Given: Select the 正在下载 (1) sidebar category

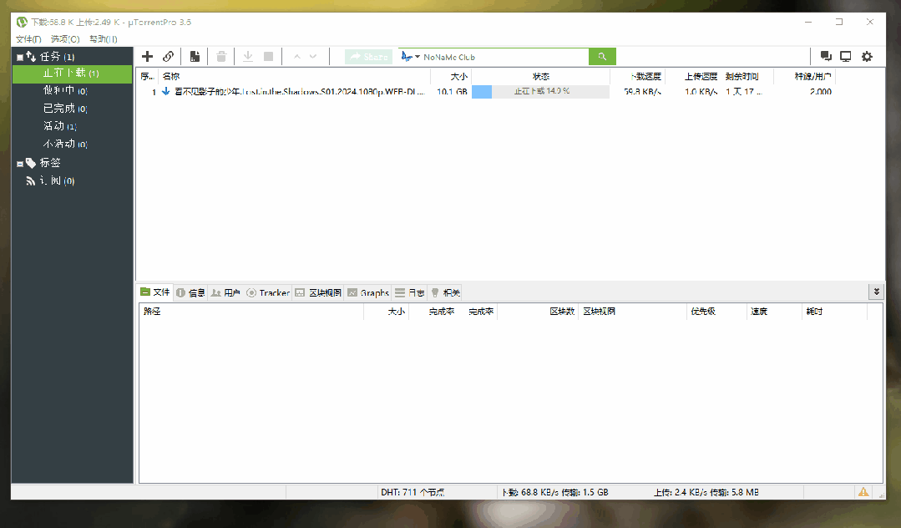Looking at the screenshot, I should pos(73,73).
